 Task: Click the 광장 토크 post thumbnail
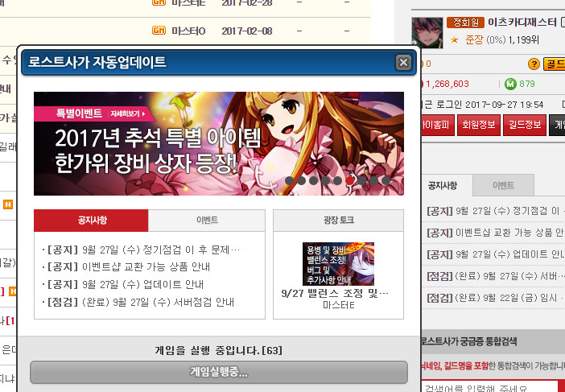click(337, 263)
